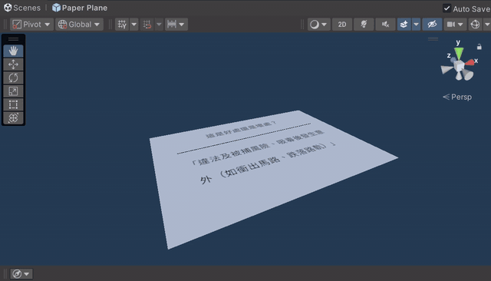Select the Rect tool
The height and width of the screenshot is (281, 491).
pyautogui.click(x=13, y=104)
